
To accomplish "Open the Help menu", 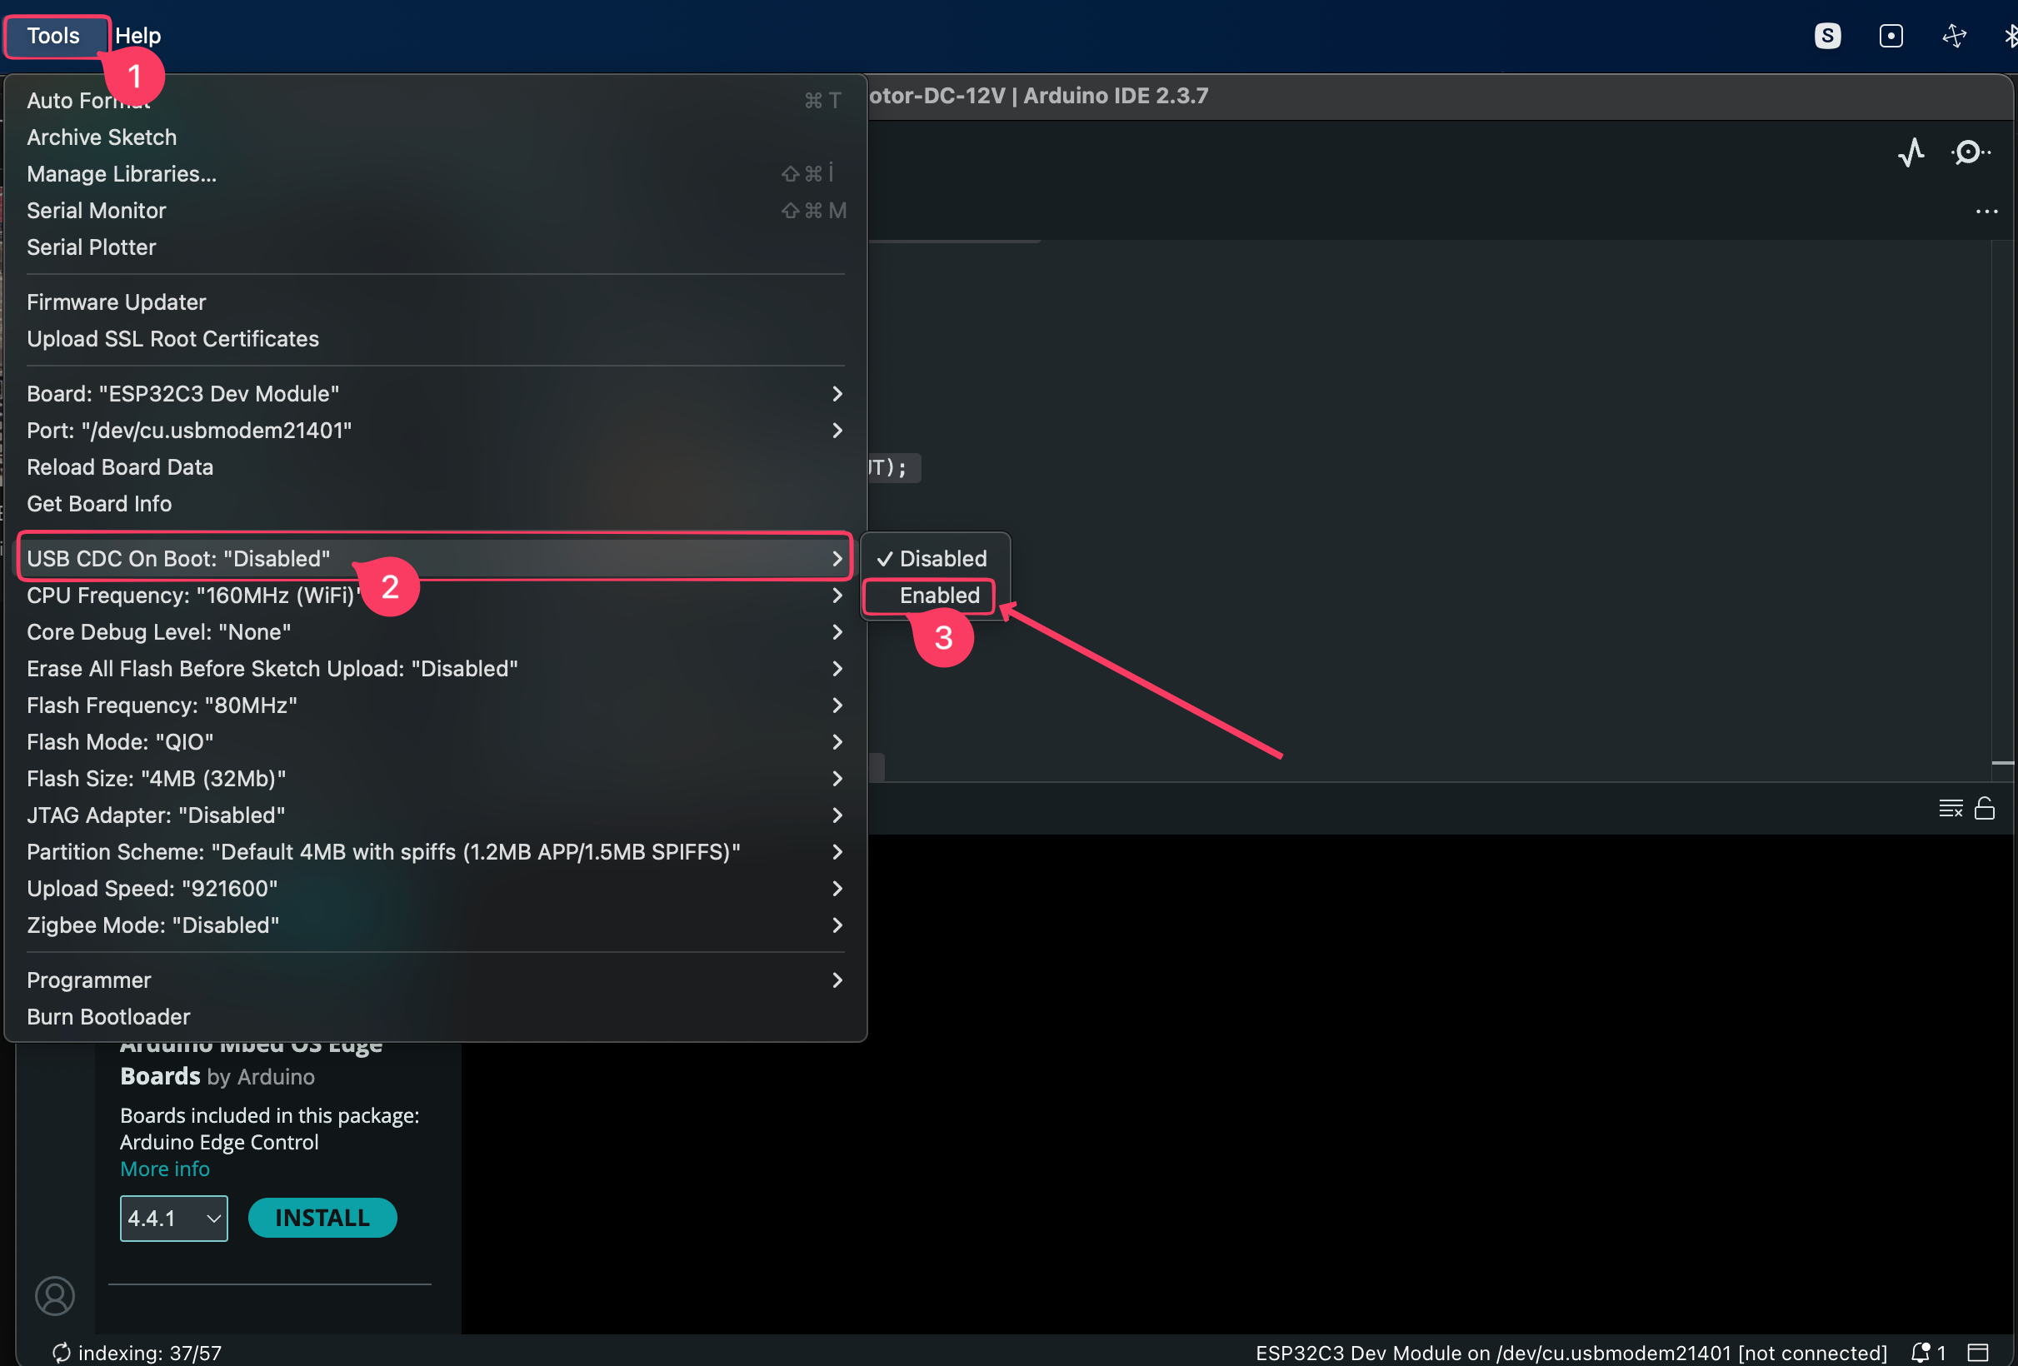I will 138,36.
